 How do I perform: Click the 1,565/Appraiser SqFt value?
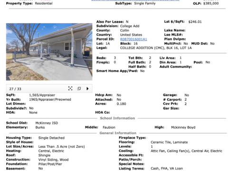[x=42, y=95]
